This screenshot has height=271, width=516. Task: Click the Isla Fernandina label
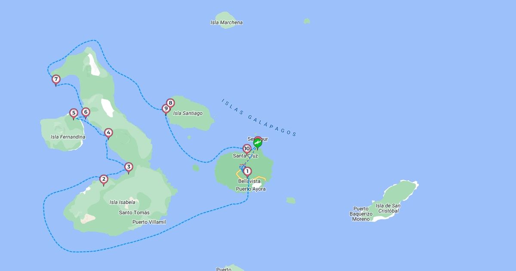coord(68,137)
